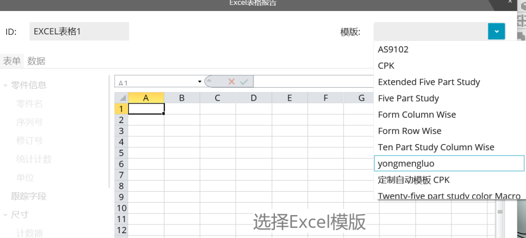This screenshot has width=526, height=238.
Task: Select the Five Part Study template
Action: pyautogui.click(x=449, y=98)
